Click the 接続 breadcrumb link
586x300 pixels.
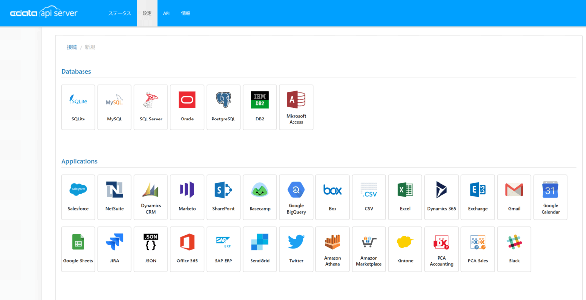72,47
